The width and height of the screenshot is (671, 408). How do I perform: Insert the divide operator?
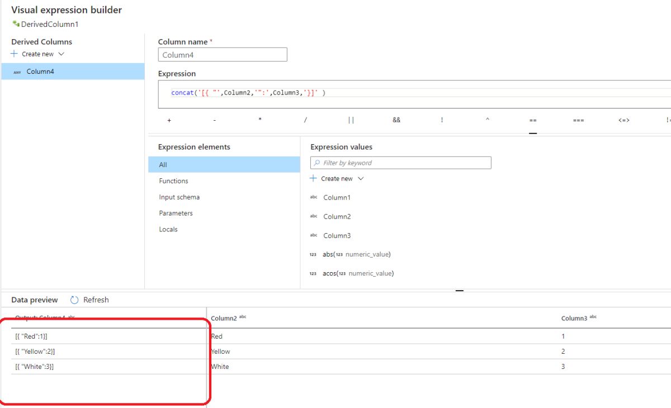[x=305, y=120]
